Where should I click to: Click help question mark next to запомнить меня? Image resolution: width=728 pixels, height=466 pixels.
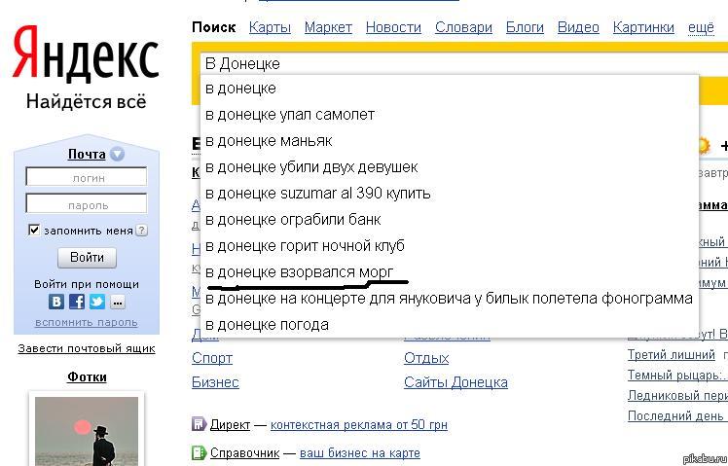(141, 231)
